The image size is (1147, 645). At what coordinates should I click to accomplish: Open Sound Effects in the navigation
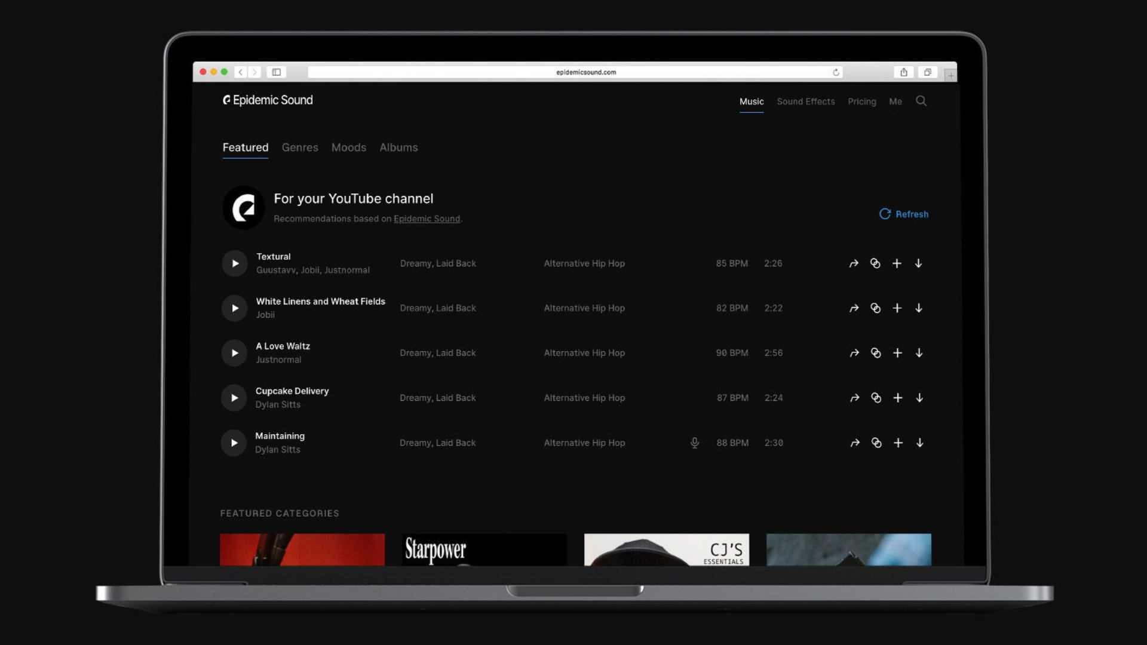point(806,102)
